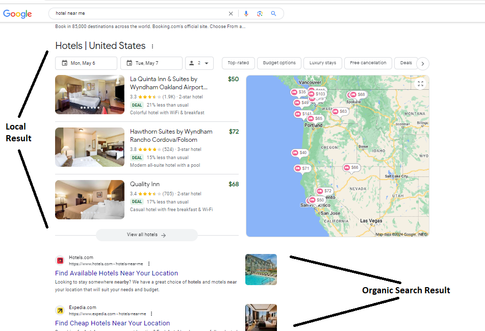
Task: Open check-out date Tue, May 7
Action: coord(151,63)
